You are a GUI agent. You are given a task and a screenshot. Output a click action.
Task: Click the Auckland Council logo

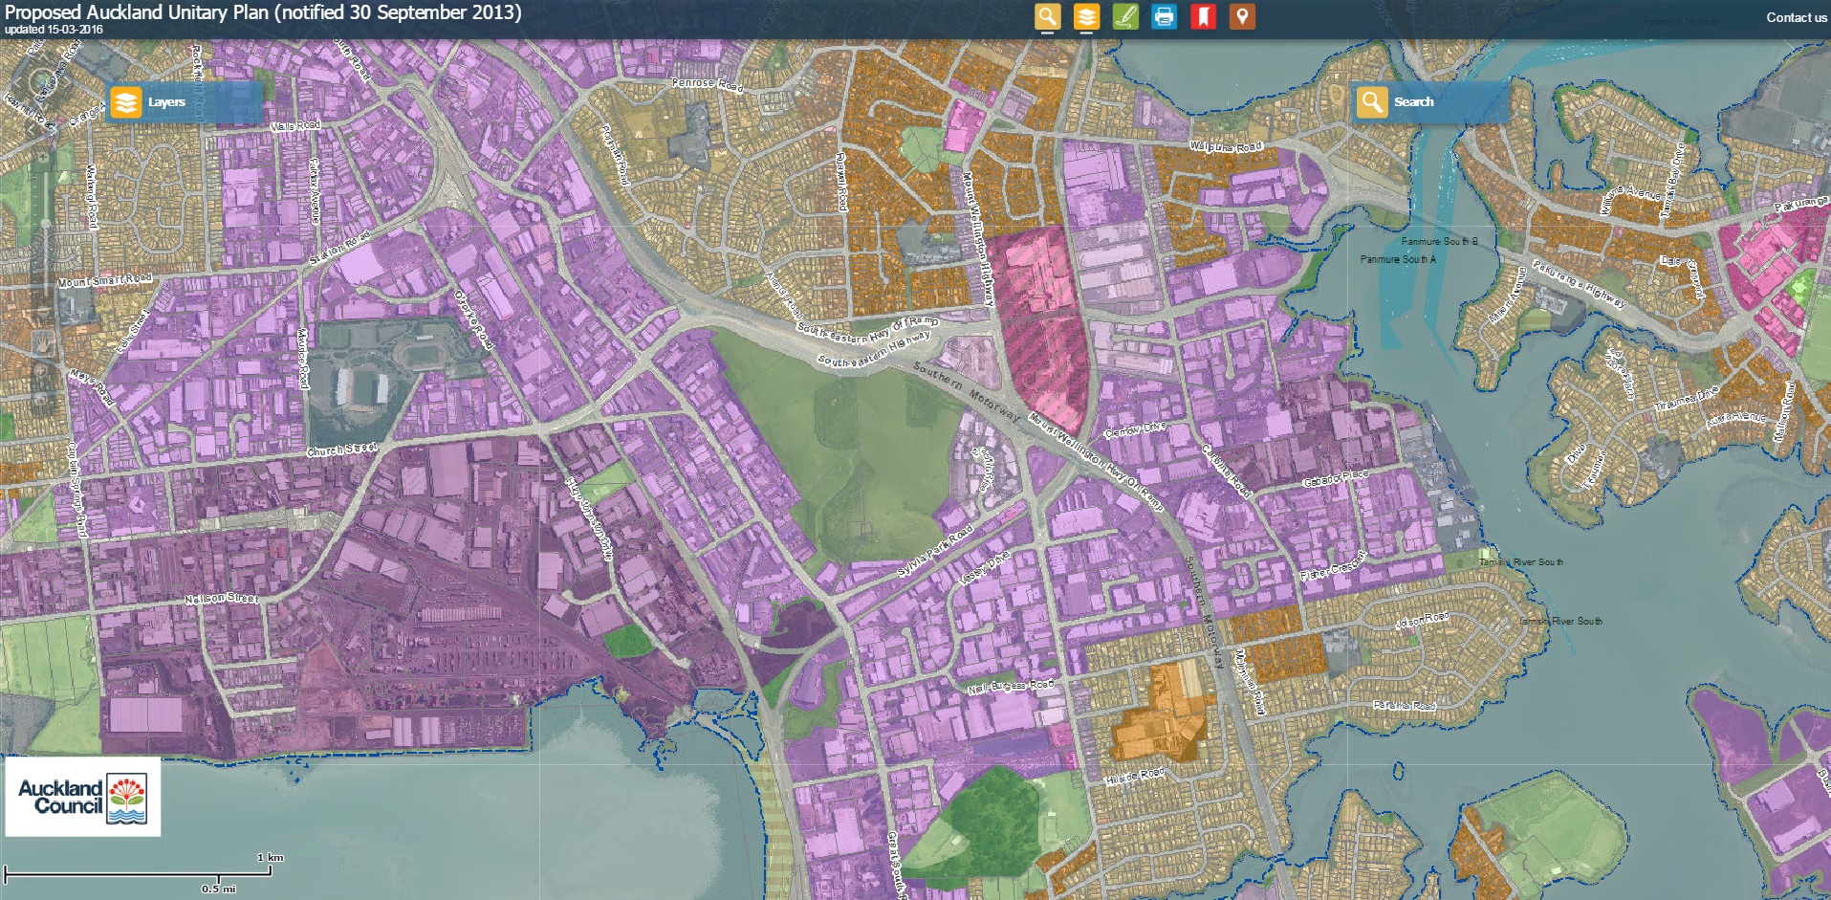83,797
